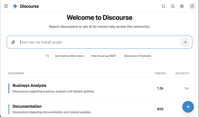The image size is (199, 117).
Task: Try the 'Discourse AI features' suggestion
Action: tap(138, 56)
